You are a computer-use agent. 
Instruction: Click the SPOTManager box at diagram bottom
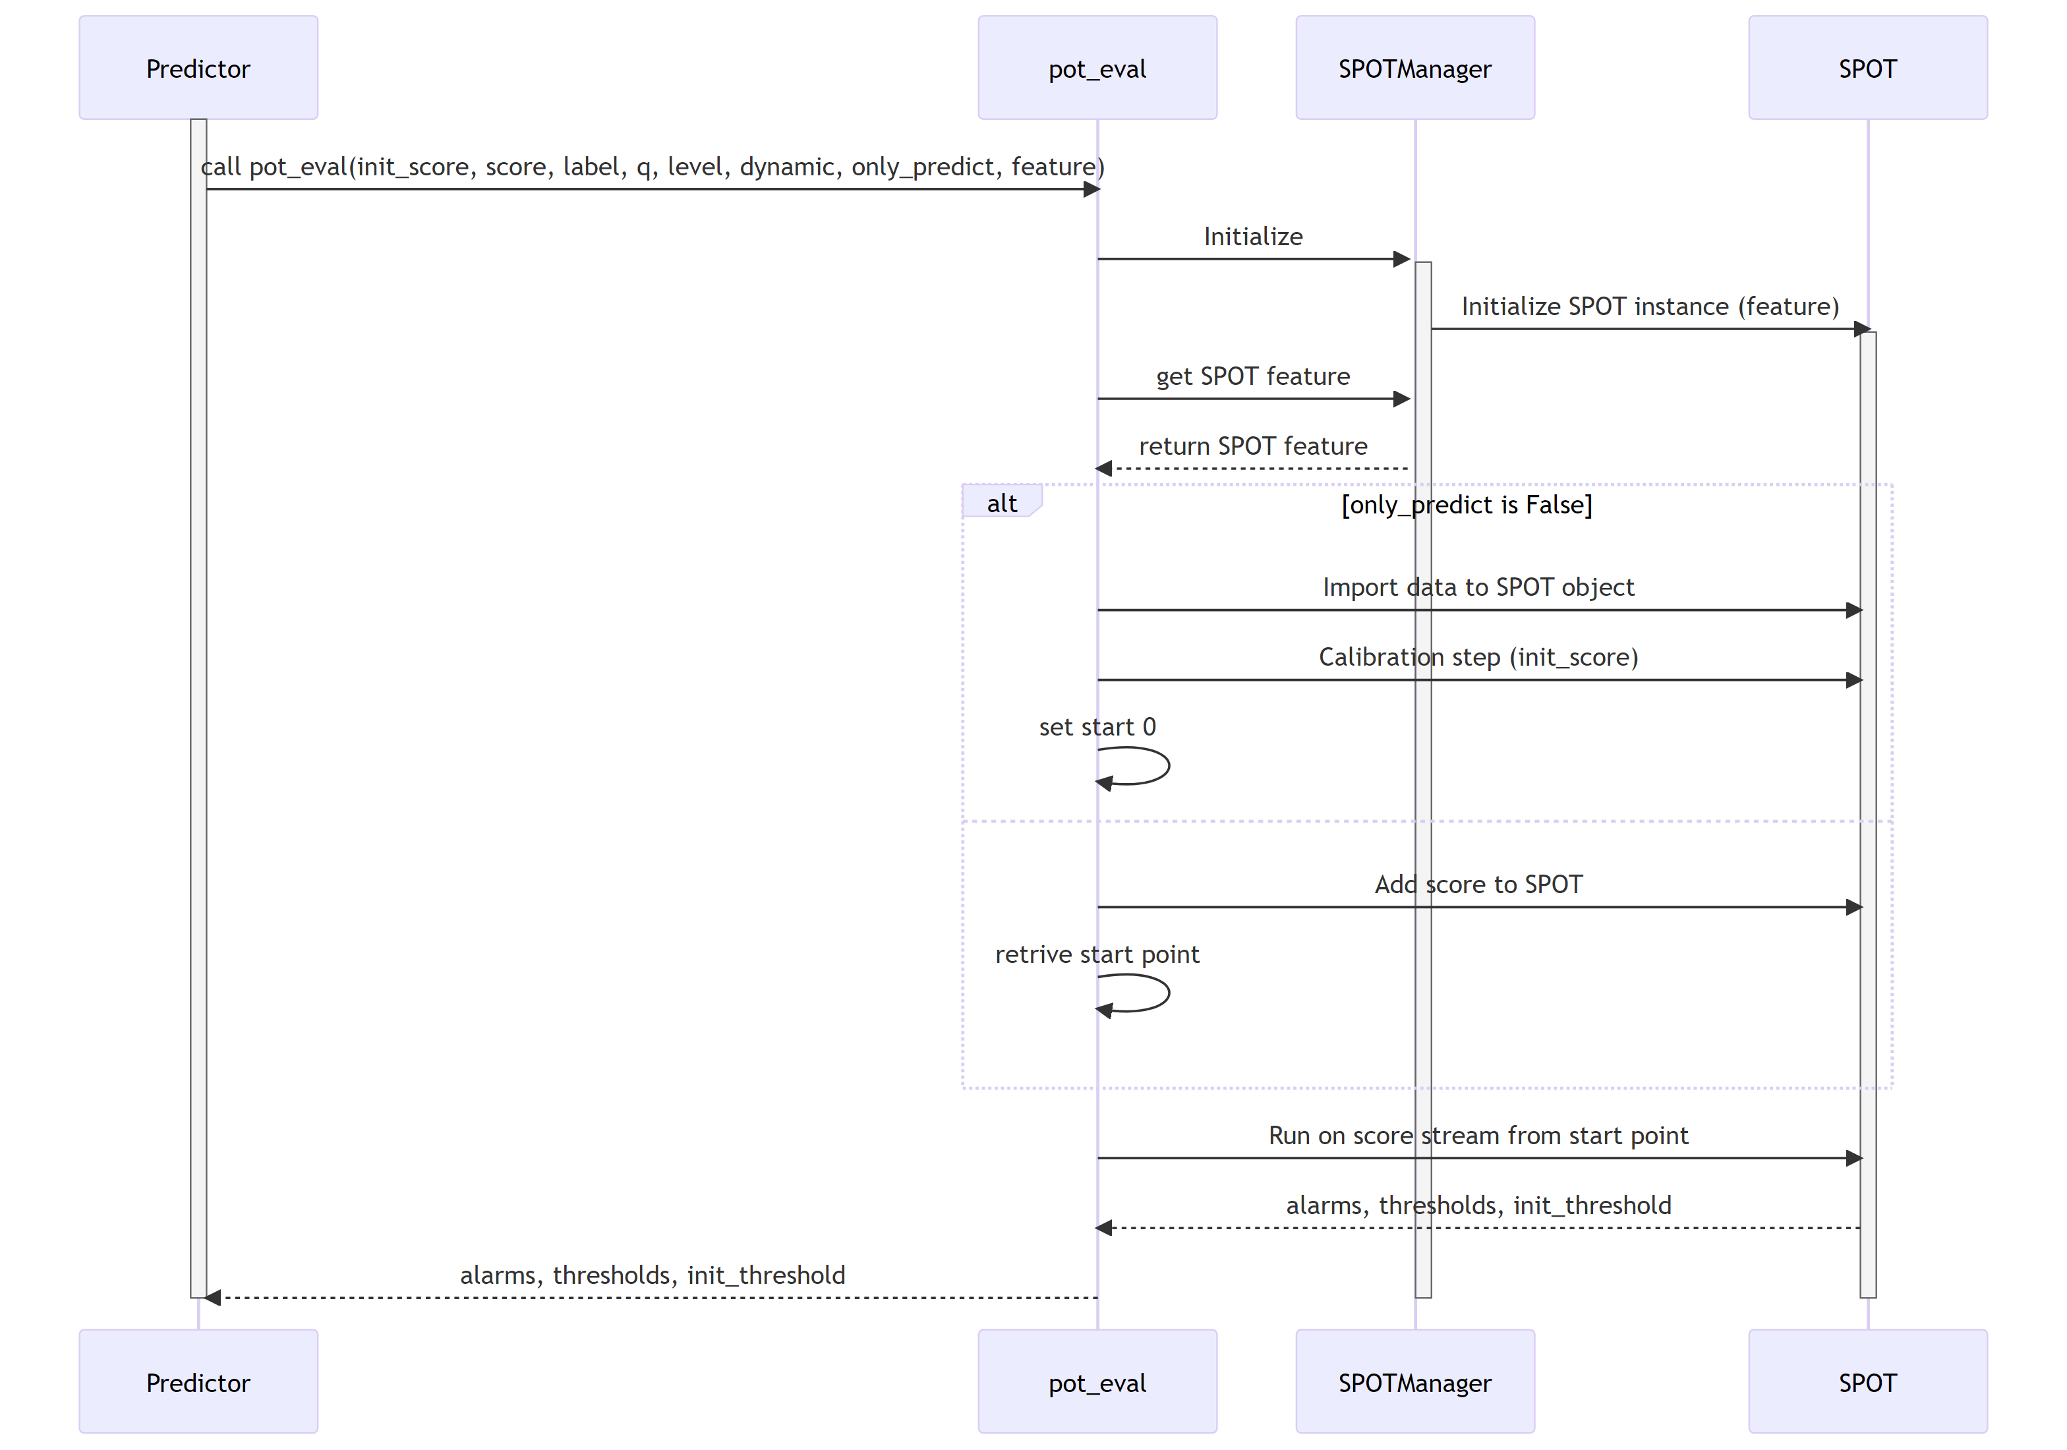(x=1414, y=1383)
